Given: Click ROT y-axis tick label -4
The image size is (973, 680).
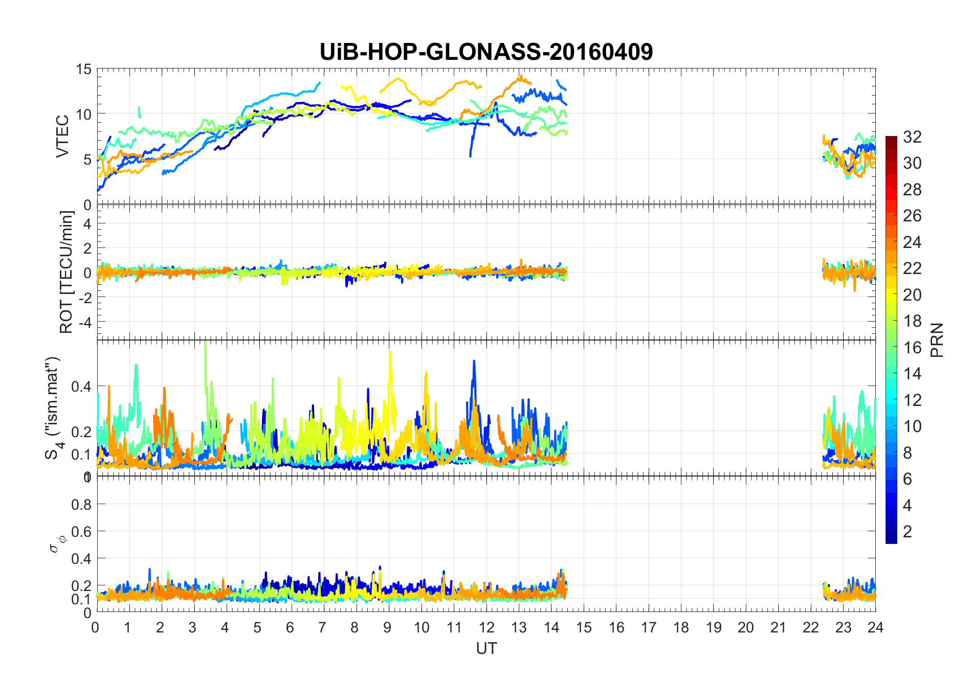Looking at the screenshot, I should 84,322.
